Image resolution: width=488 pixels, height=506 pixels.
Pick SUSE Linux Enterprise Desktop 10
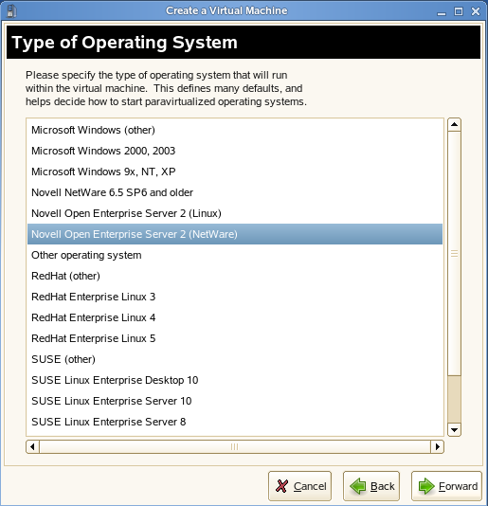(x=235, y=380)
